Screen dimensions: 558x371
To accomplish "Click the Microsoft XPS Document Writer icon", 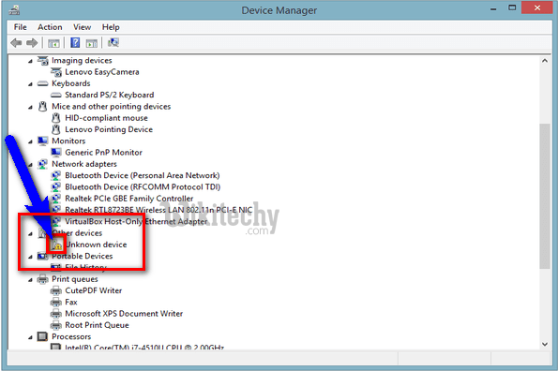I will click(x=56, y=314).
